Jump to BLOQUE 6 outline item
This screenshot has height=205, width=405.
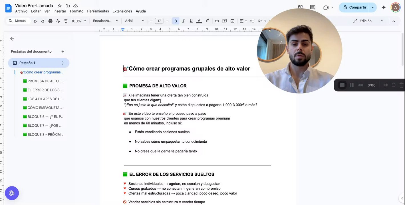pos(43,117)
